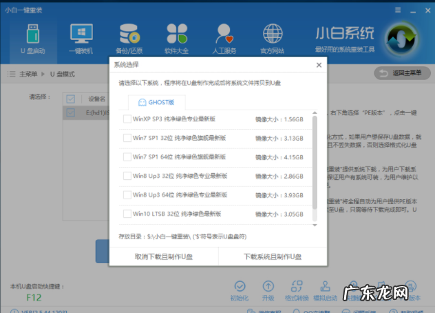
Task: Click the F12 hotkey text
Action: (x=34, y=298)
